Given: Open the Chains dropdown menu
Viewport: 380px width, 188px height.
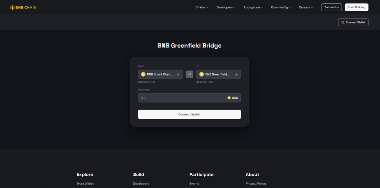Looking at the screenshot, I should (202, 7).
